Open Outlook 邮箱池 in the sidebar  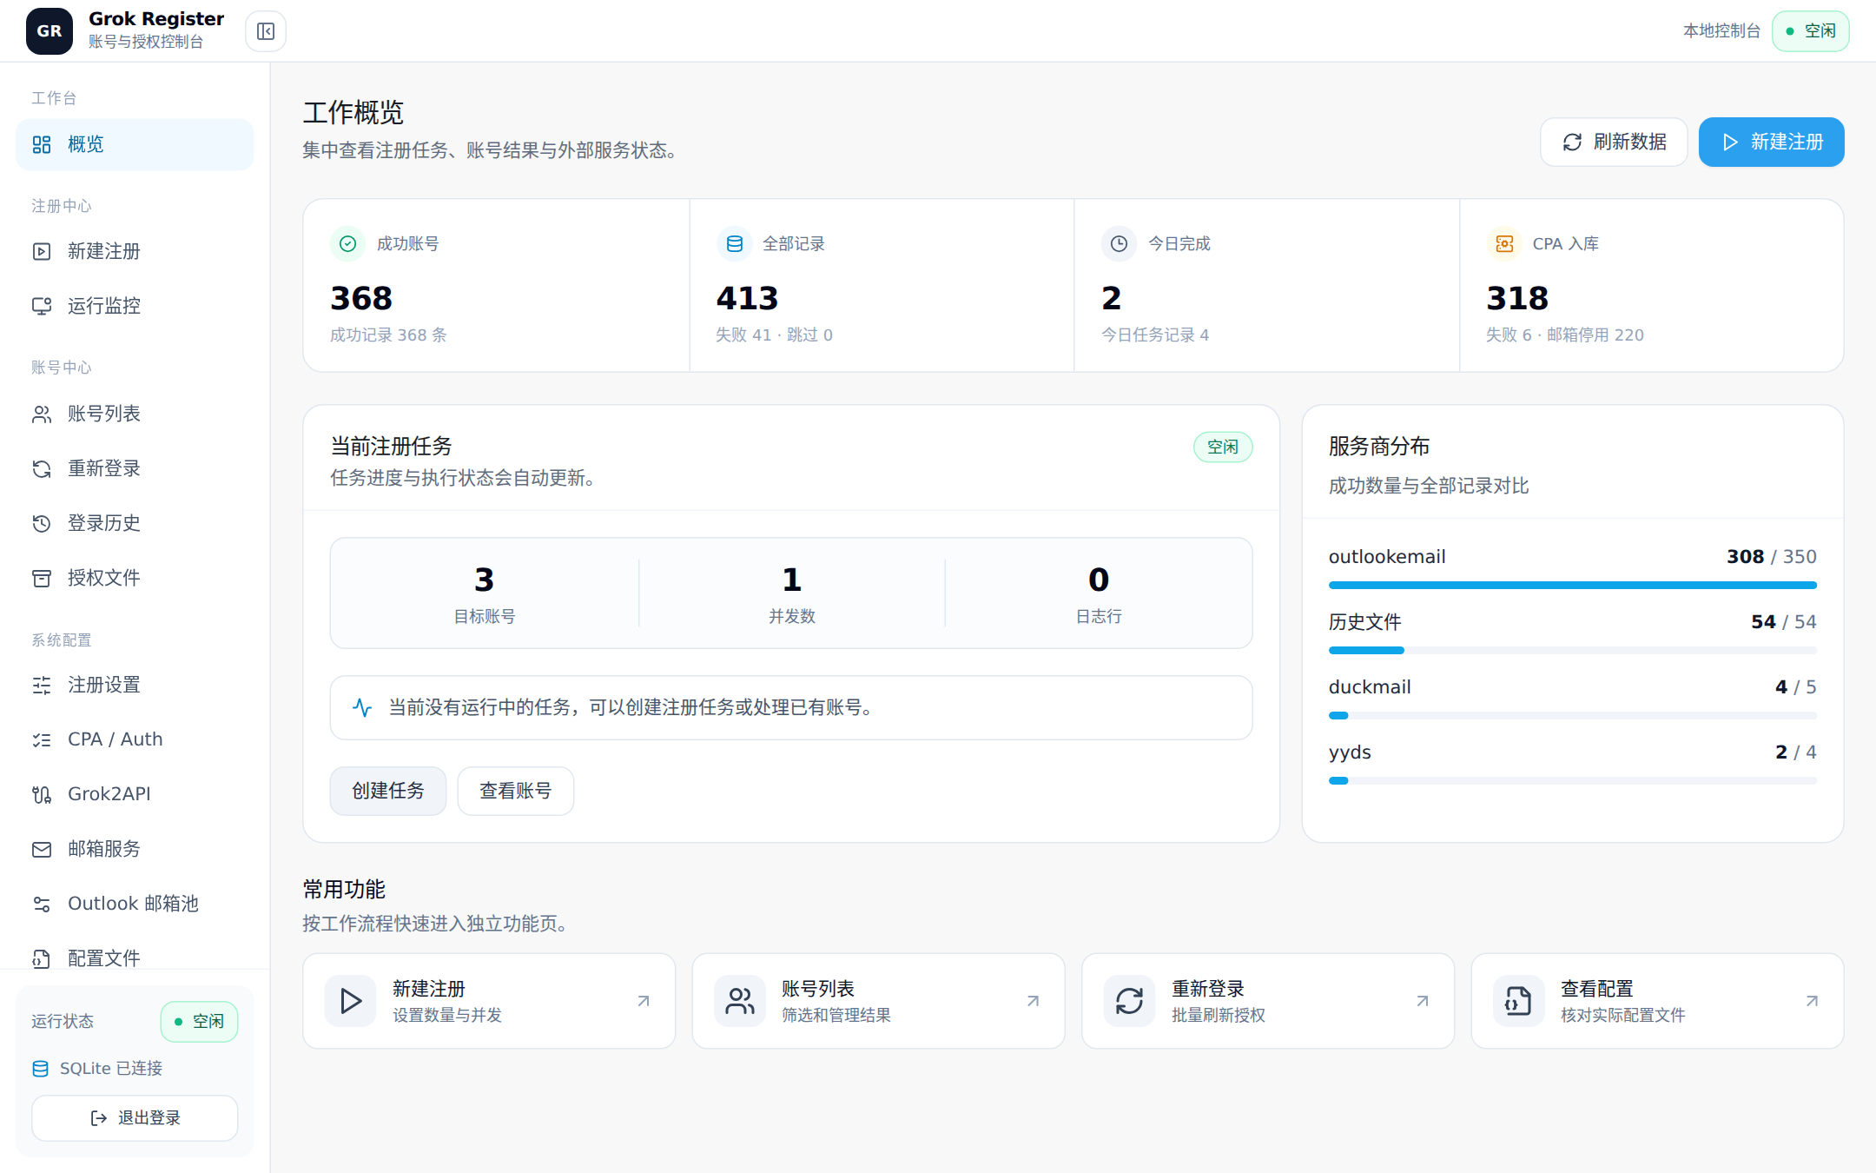tap(135, 905)
